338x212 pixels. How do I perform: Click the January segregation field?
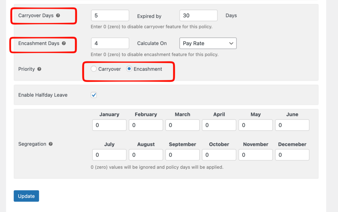(109, 125)
